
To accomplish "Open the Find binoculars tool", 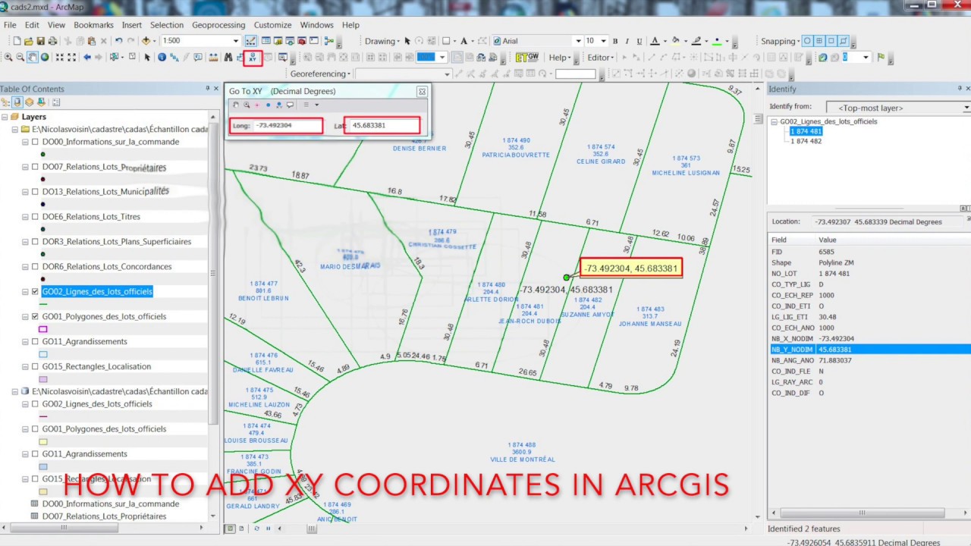I will (228, 58).
